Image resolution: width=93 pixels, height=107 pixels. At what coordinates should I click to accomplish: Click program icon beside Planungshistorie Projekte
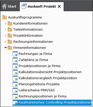tap(15, 84)
